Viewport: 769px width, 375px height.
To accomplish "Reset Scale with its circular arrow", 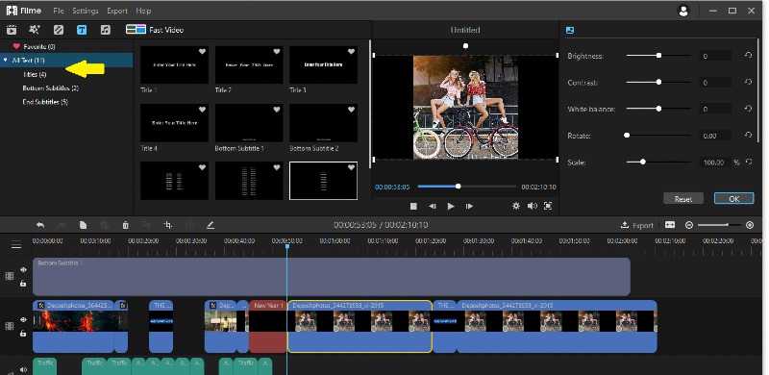I will point(749,162).
